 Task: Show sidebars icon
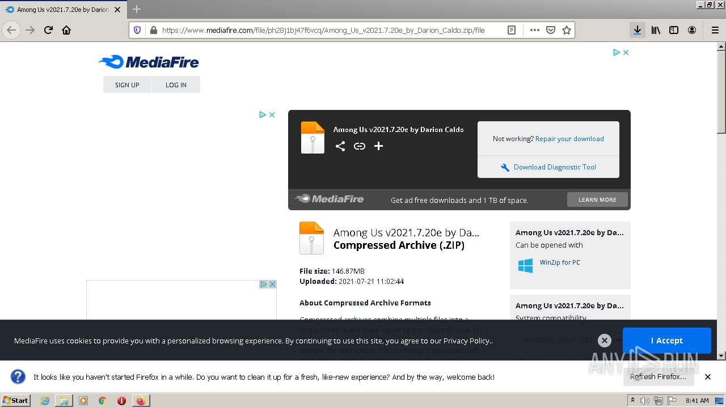click(674, 30)
